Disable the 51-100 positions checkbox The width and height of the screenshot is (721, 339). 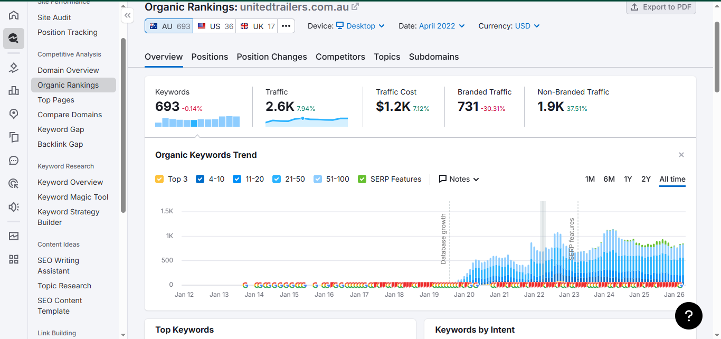tap(318, 179)
